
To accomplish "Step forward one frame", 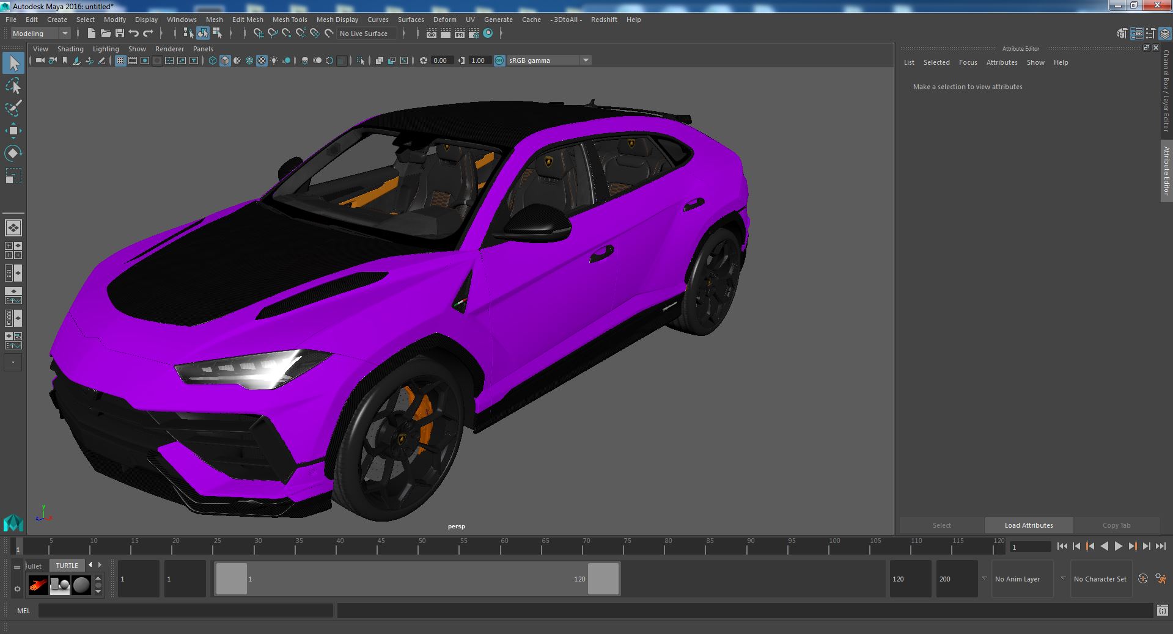I will point(1146,547).
